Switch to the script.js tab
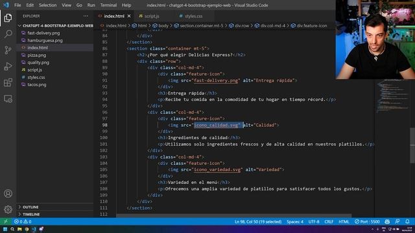This screenshot has width=415, height=233. (152, 16)
